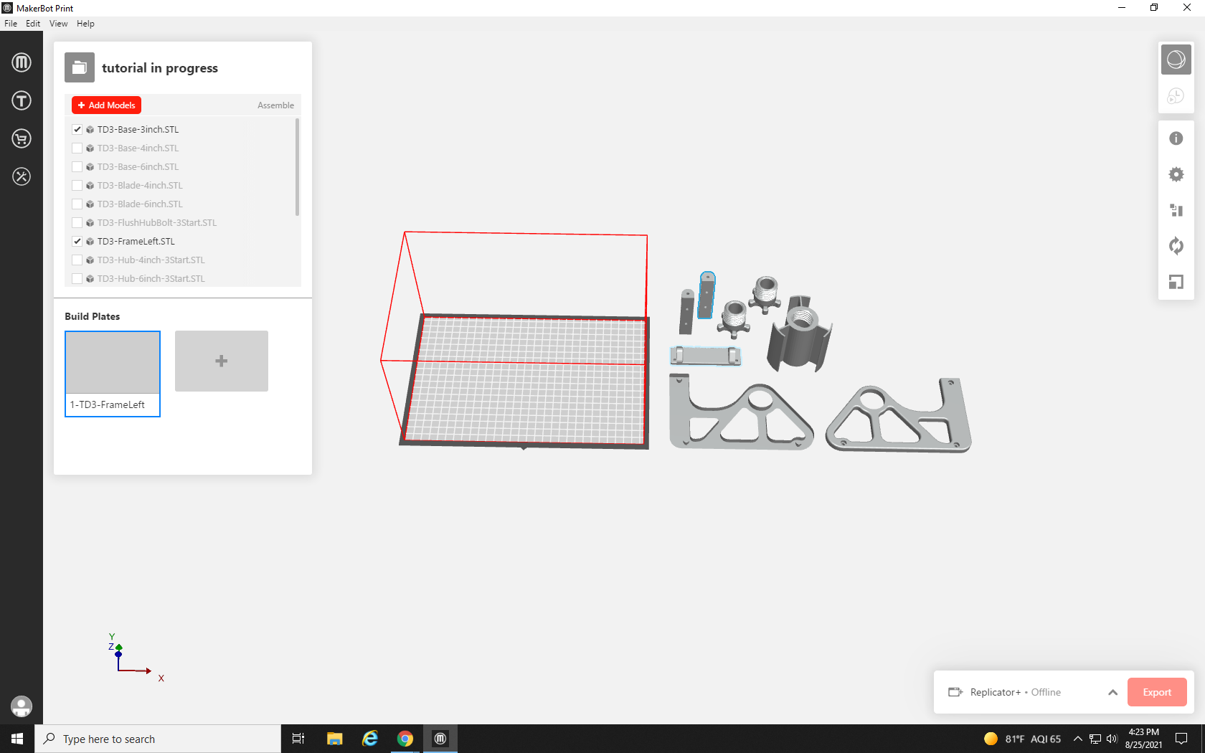This screenshot has height=753, width=1205.
Task: Select the highlighted base bracket model
Action: coord(706,356)
